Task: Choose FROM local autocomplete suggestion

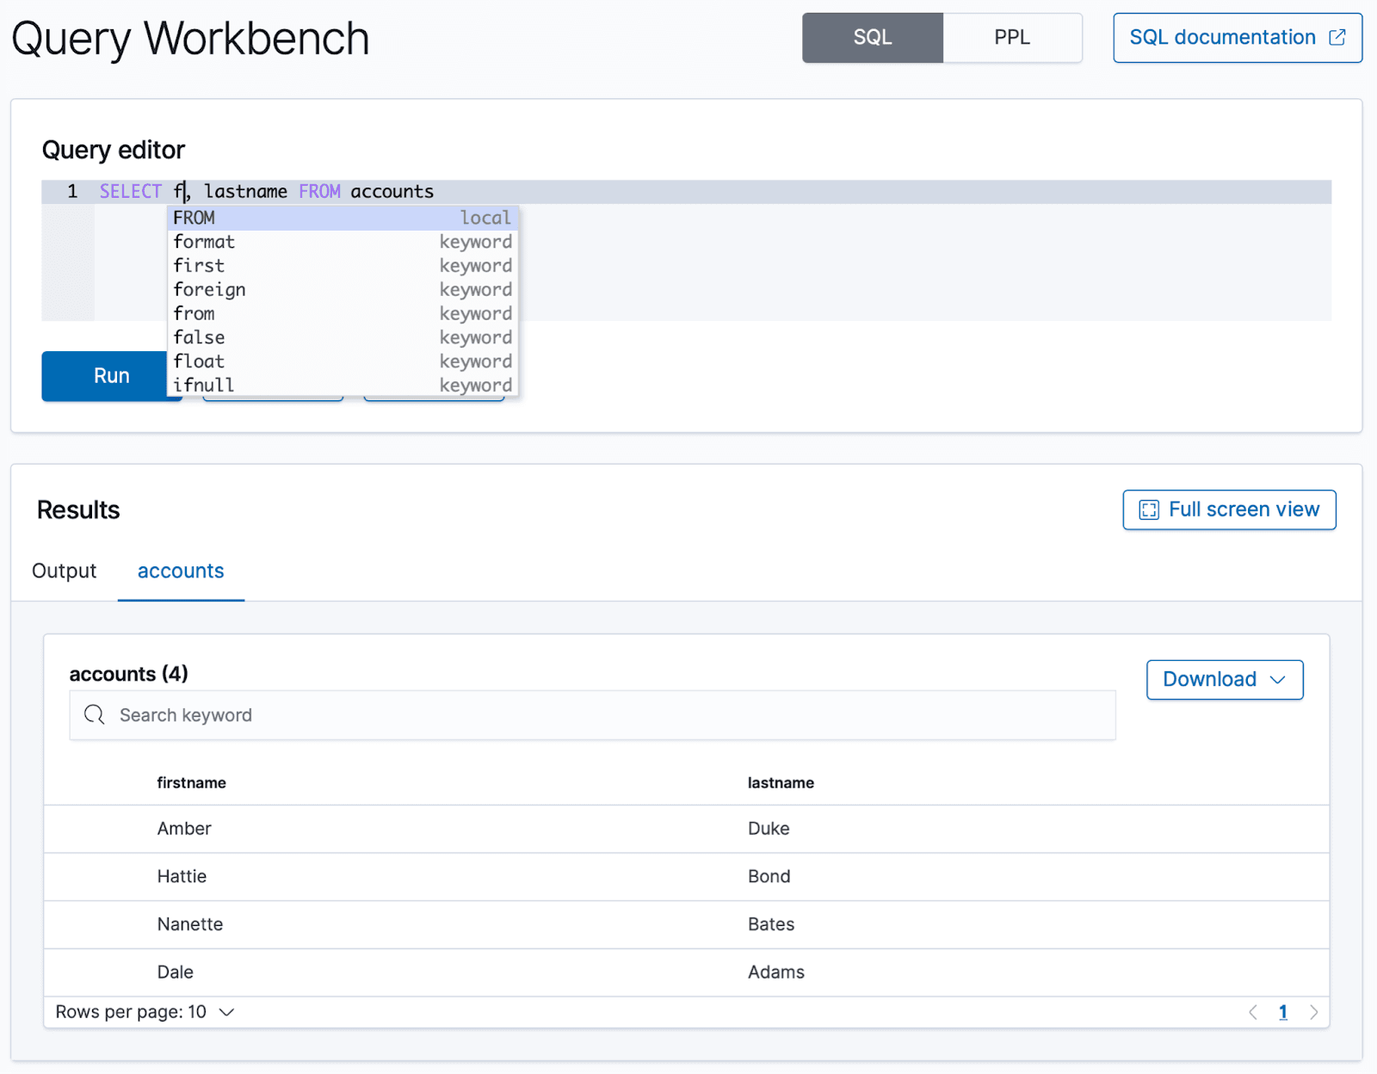Action: [x=342, y=218]
